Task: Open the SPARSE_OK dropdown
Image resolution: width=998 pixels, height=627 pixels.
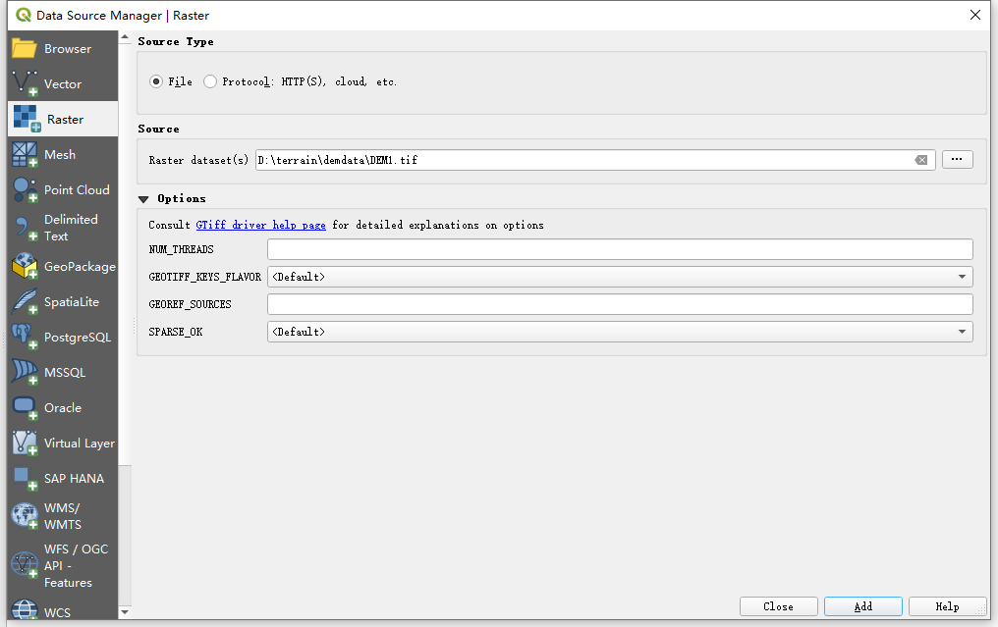Action: (x=620, y=332)
